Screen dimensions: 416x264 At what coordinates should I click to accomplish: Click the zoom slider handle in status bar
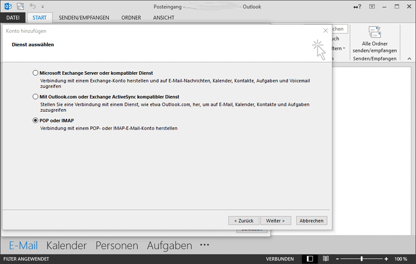(x=361, y=258)
